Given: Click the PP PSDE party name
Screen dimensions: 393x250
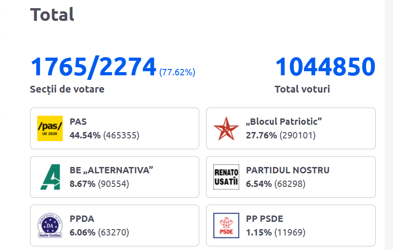Looking at the screenshot, I should [264, 219].
